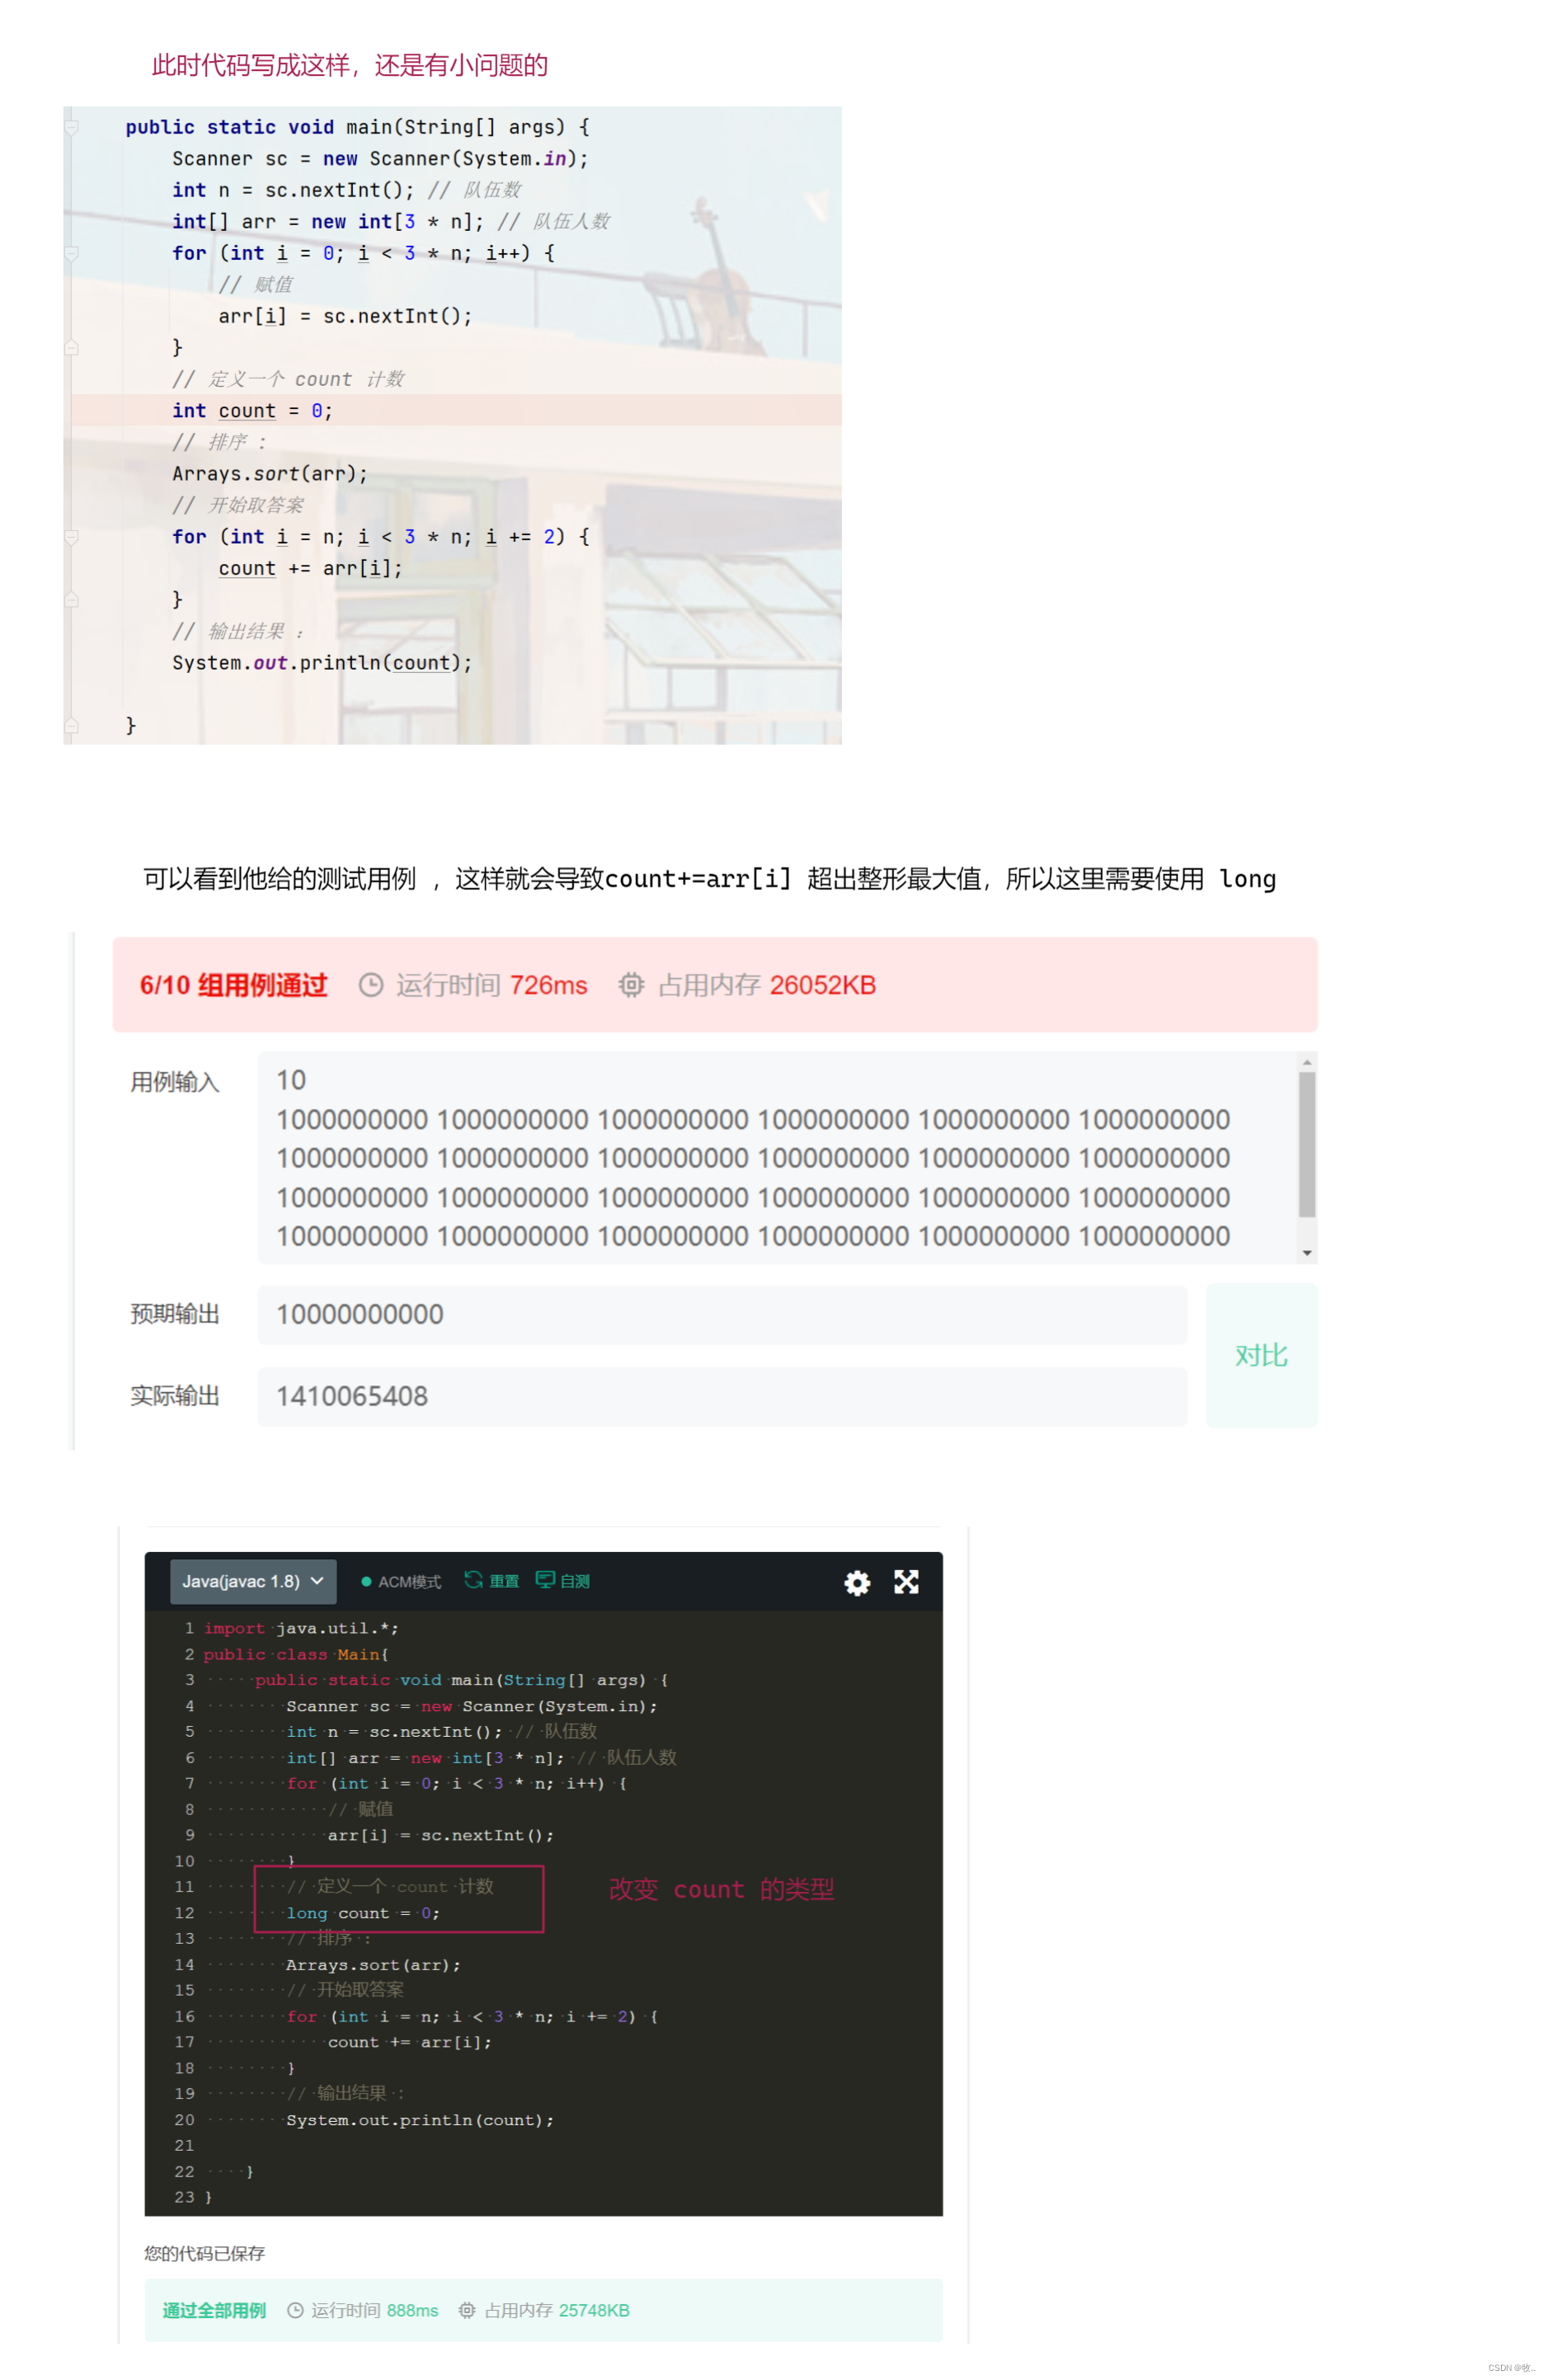Toggle the ACM模式 mode indicator
This screenshot has height=2380, width=1548.
(x=401, y=1581)
